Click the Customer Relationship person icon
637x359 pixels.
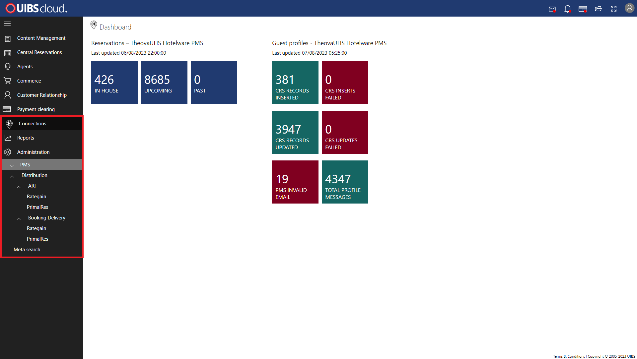coord(8,95)
